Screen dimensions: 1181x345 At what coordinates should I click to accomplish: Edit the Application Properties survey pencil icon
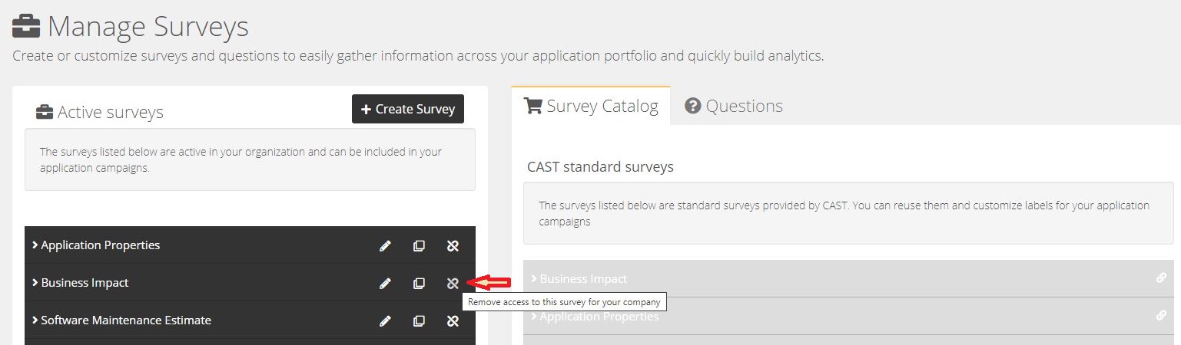point(385,246)
